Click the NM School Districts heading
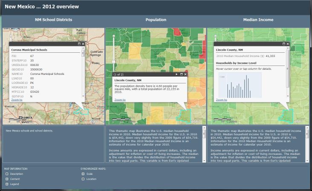This screenshot has width=312, height=191. pyautogui.click(x=54, y=20)
